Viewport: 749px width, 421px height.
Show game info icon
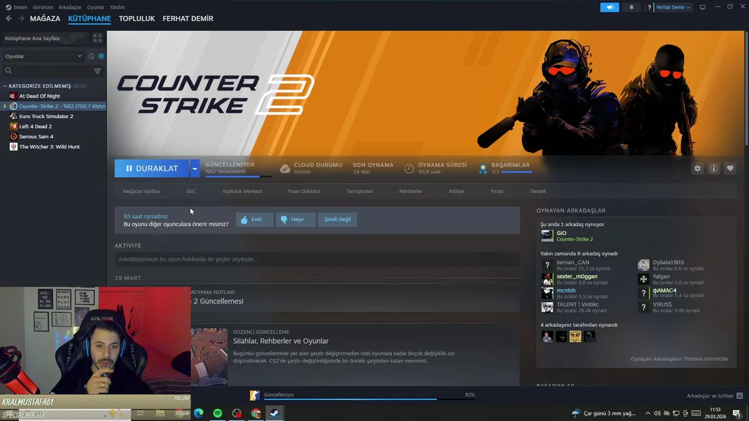[x=714, y=168]
